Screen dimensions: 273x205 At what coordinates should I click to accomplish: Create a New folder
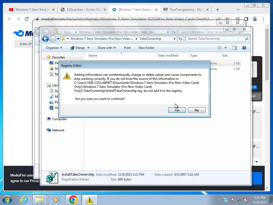coord(146,48)
